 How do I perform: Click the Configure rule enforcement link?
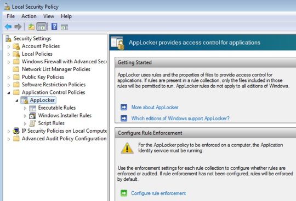point(158,193)
